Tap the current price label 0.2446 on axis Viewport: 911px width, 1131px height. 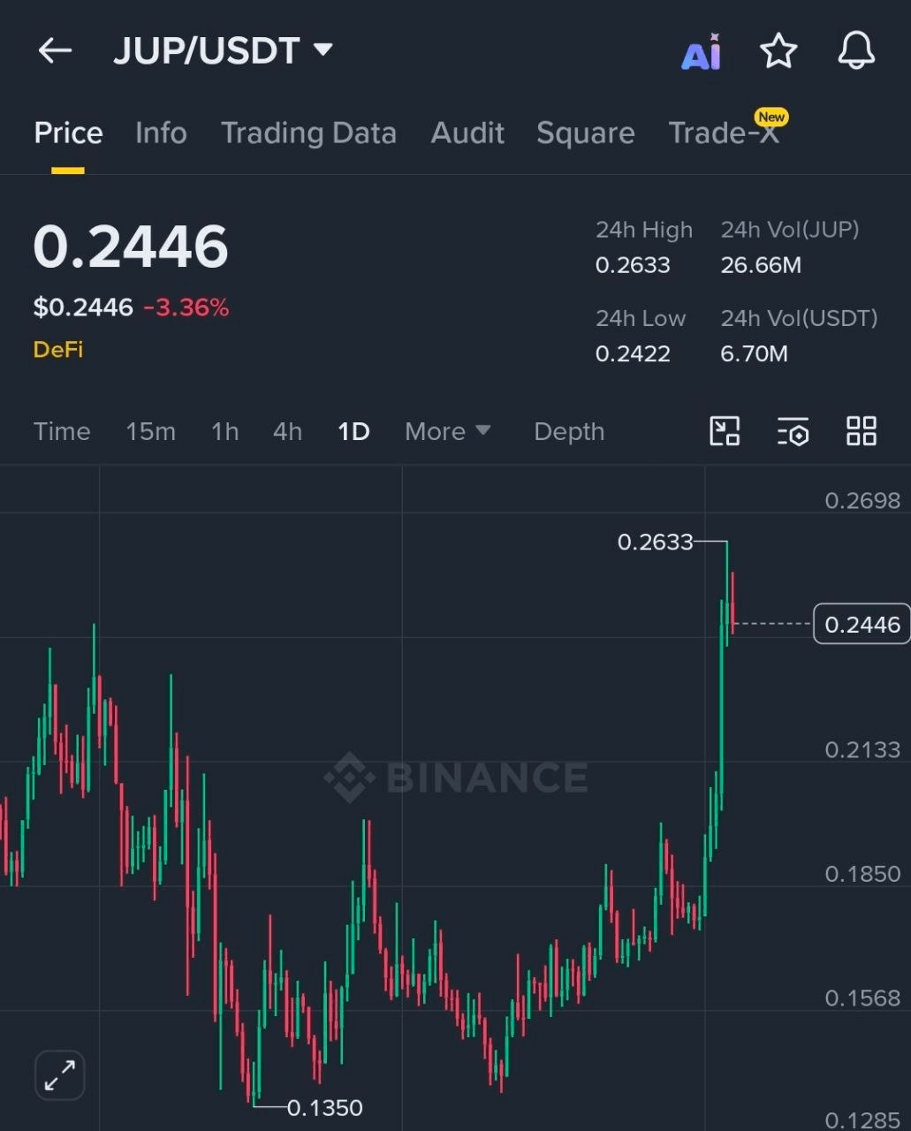coord(862,625)
